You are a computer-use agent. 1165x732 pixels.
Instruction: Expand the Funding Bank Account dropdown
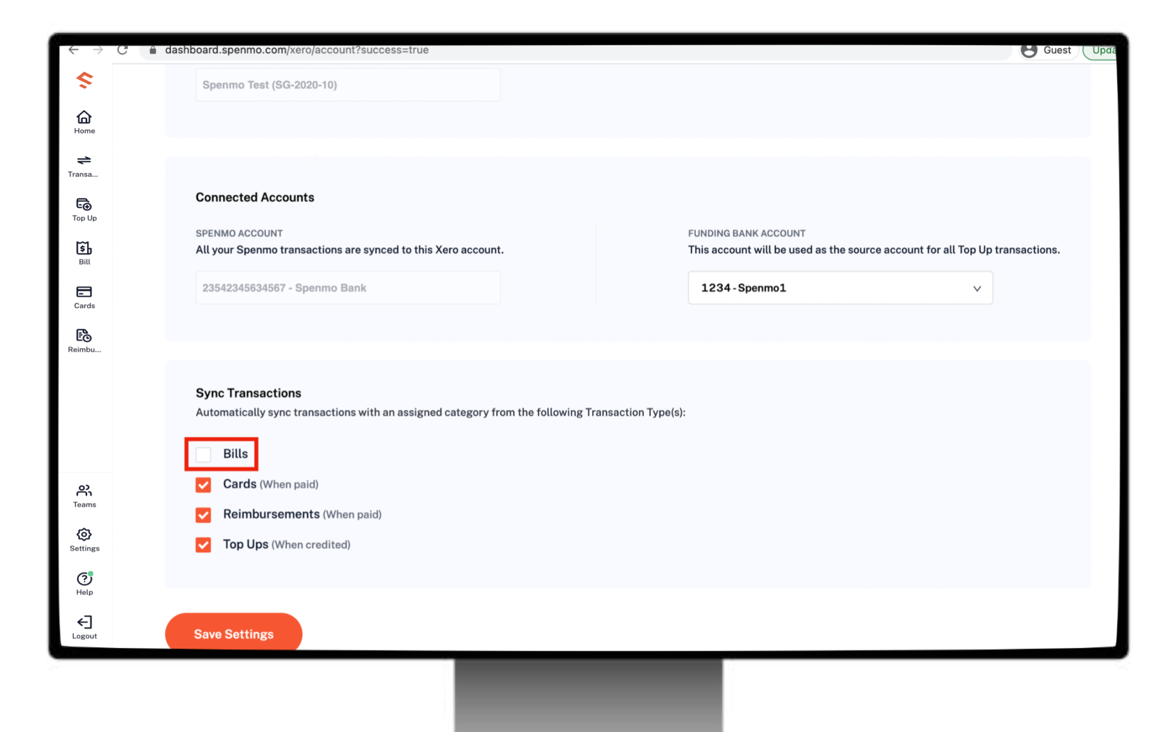840,288
